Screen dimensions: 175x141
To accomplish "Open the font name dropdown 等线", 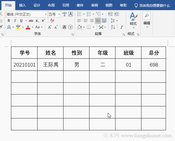I will tap(46, 14).
